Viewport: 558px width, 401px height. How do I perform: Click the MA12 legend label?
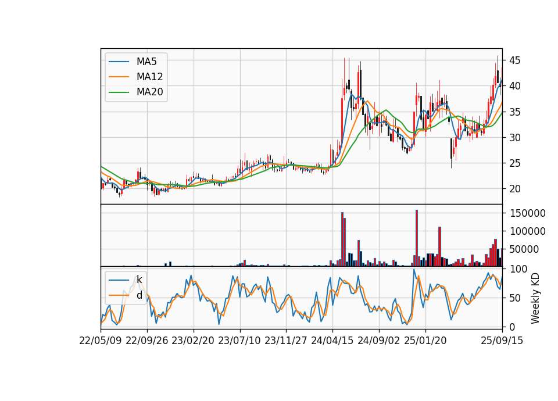[x=149, y=77]
